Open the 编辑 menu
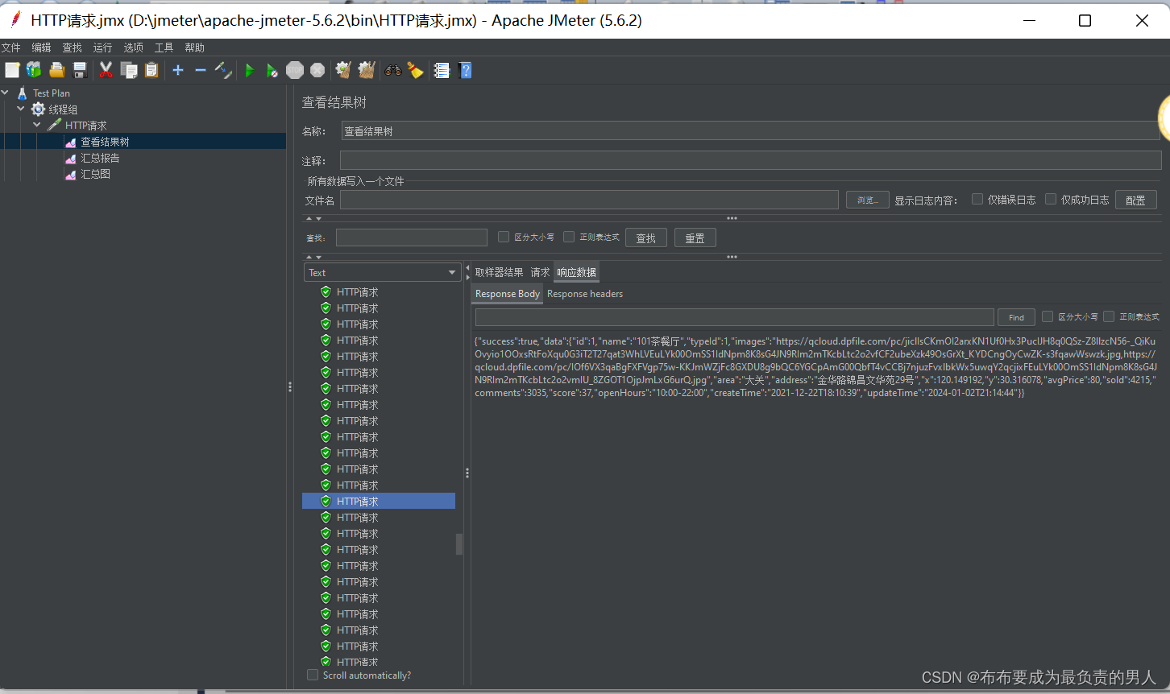The height and width of the screenshot is (694, 1170). [x=41, y=48]
